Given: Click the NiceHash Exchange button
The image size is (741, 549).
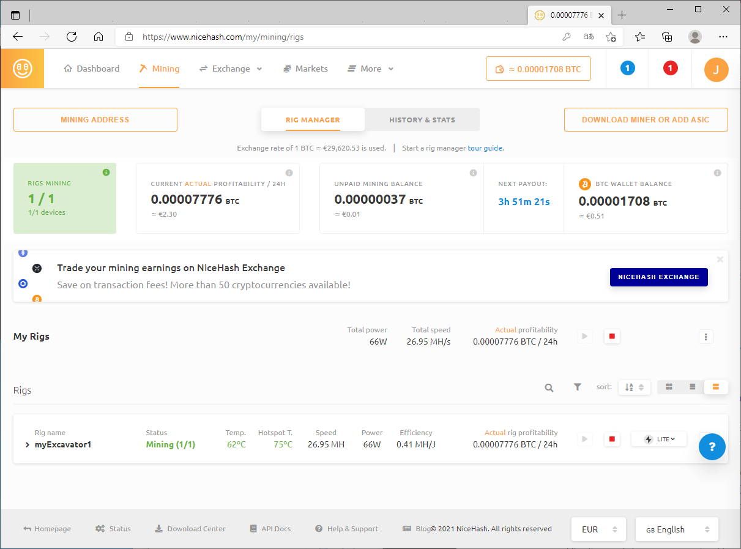Looking at the screenshot, I should [x=658, y=277].
